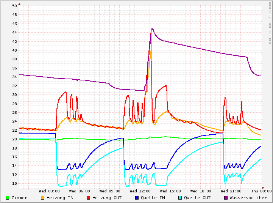Select the Quelle-OUT legend label

click(197, 198)
